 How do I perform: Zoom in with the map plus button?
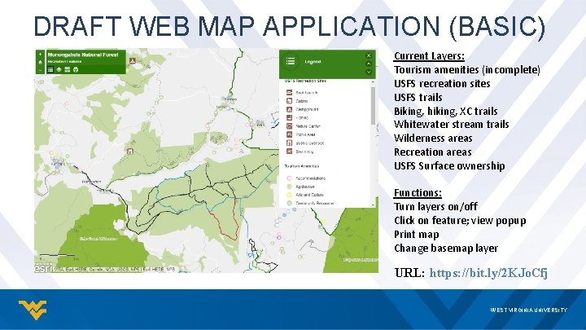click(x=41, y=55)
